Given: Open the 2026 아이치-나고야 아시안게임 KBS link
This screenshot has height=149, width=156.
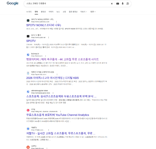Looking at the screenshot, I should click(53, 78).
